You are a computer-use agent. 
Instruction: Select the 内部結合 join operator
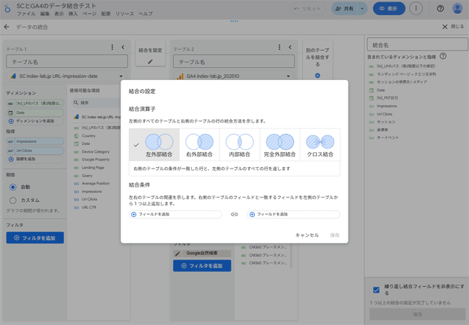click(240, 145)
